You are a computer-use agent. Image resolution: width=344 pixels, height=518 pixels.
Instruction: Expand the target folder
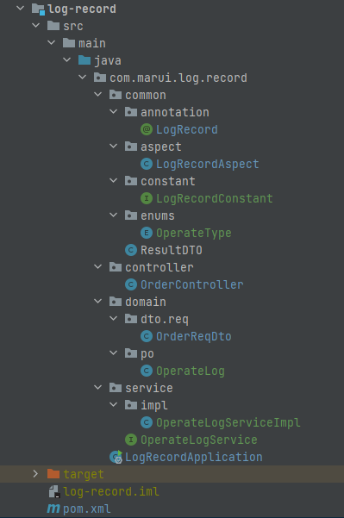click(x=35, y=474)
